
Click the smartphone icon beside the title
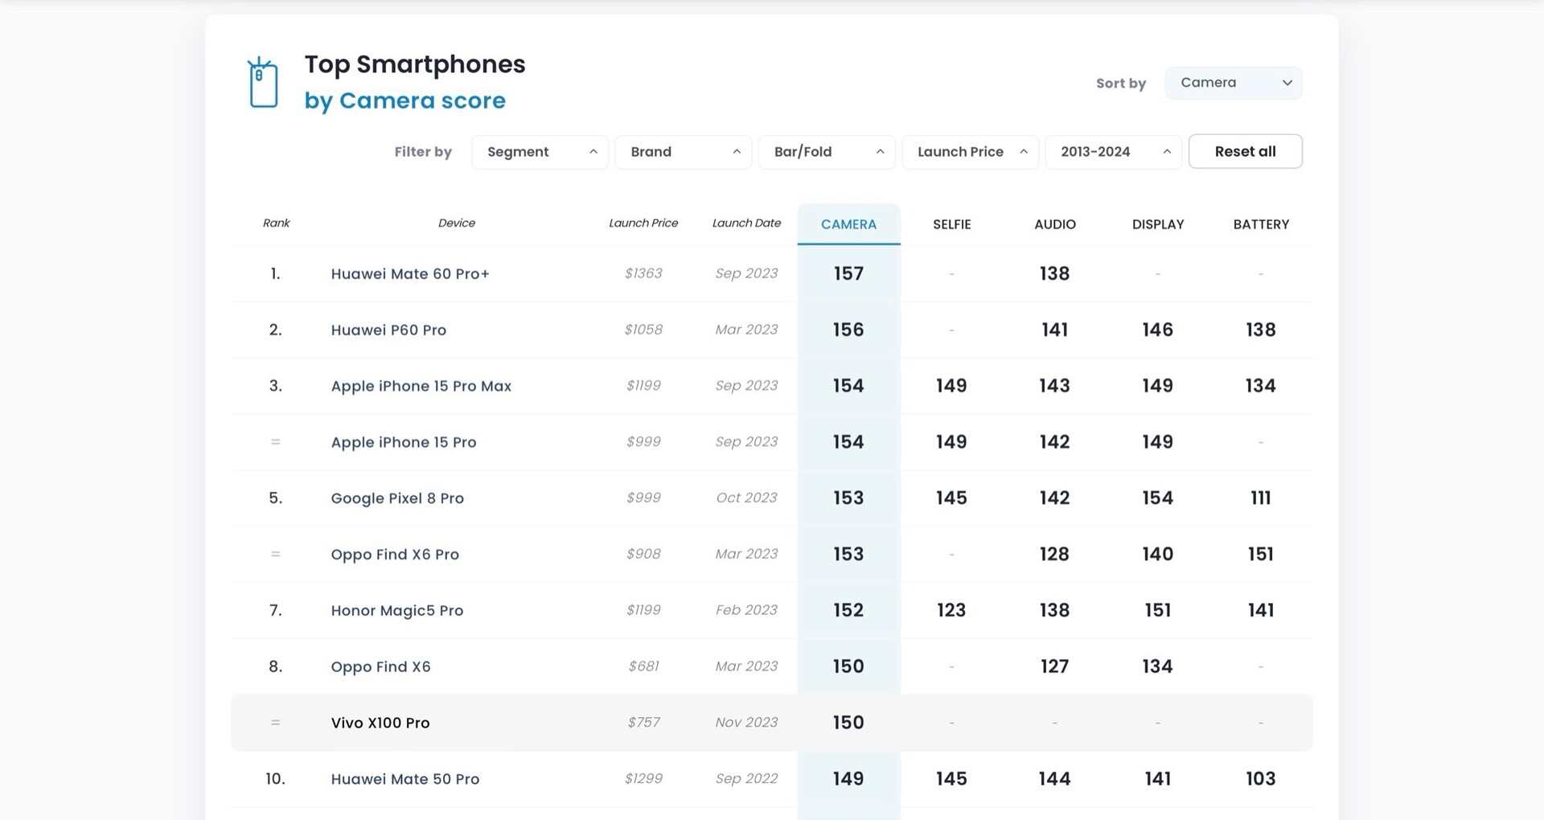point(263,83)
